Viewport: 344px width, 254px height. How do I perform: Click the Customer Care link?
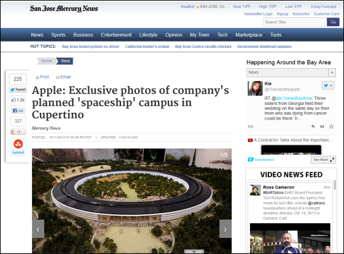[x=326, y=14]
